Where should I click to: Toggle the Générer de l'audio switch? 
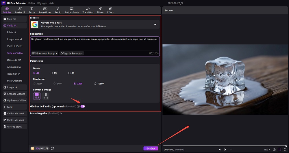[x=83, y=106]
